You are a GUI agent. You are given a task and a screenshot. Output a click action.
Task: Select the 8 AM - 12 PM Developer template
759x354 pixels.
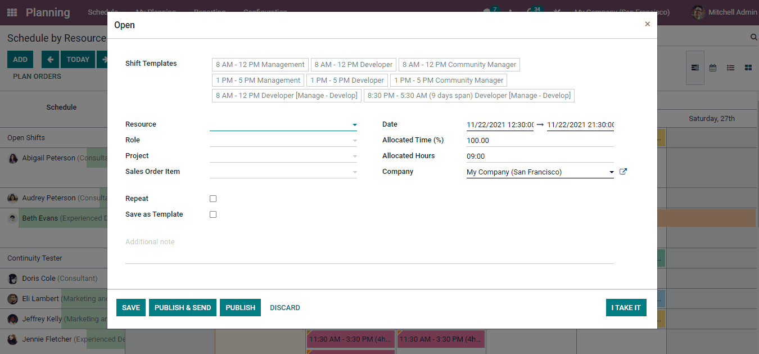(353, 64)
